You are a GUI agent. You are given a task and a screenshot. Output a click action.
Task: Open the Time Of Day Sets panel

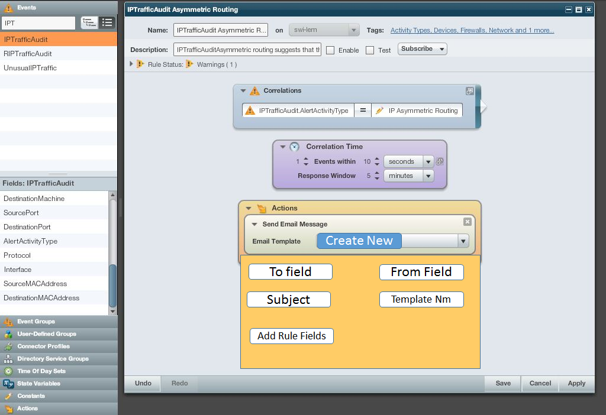(x=59, y=371)
